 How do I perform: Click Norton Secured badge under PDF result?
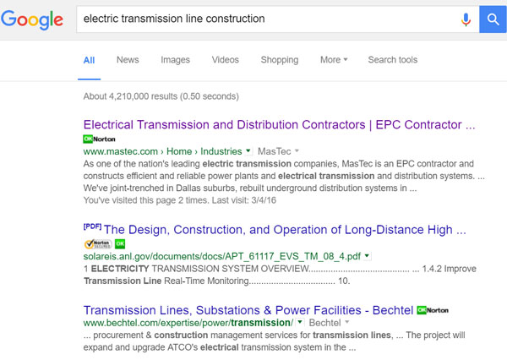[x=97, y=243]
